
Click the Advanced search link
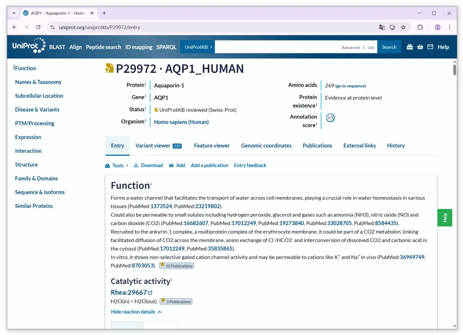[351, 48]
